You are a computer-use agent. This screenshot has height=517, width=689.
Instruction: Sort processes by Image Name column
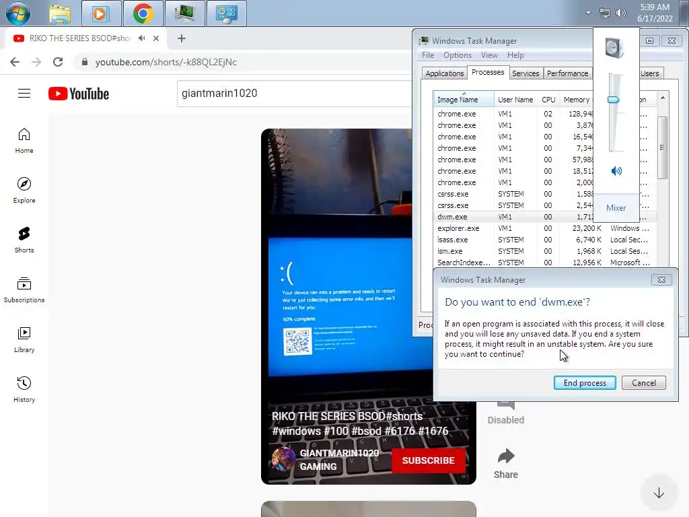coord(464,100)
